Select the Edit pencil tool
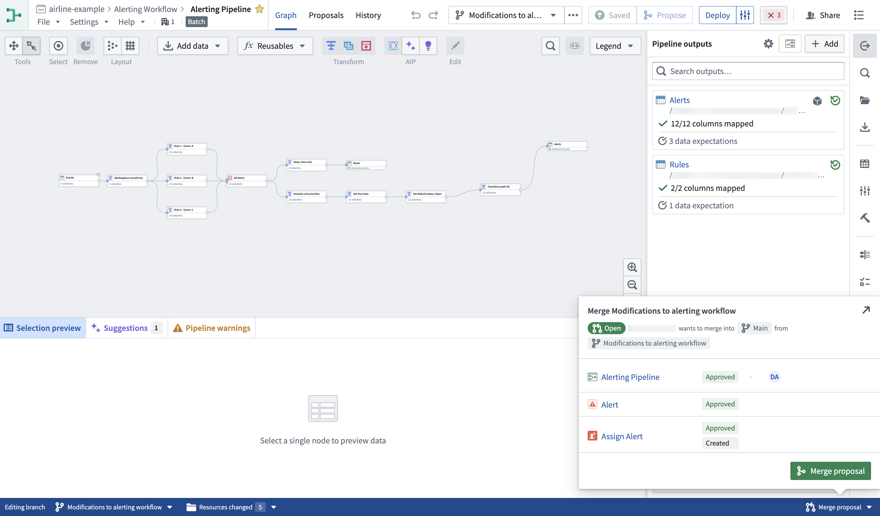The image size is (880, 516). [x=455, y=45]
